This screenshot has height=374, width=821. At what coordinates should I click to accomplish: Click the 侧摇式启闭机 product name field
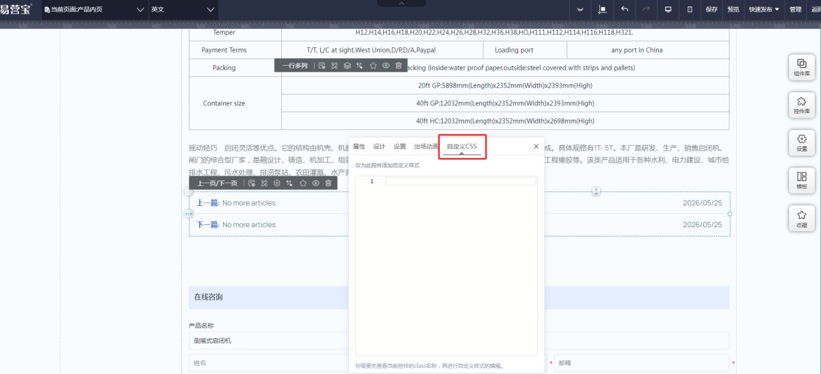tap(458, 340)
